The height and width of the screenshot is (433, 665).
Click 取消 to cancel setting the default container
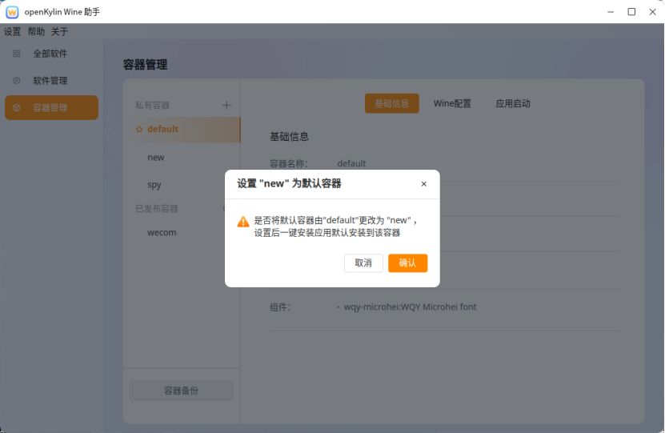pyautogui.click(x=363, y=263)
